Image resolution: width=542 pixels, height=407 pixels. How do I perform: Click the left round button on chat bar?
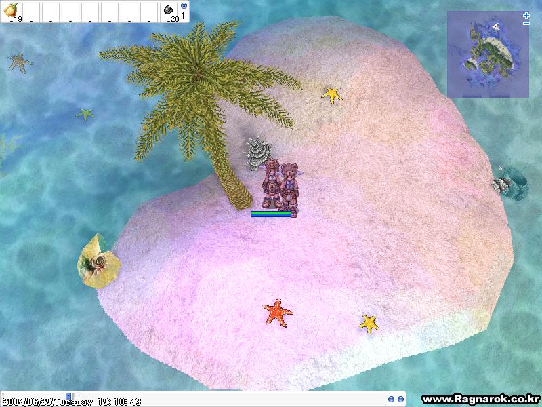[390, 399]
